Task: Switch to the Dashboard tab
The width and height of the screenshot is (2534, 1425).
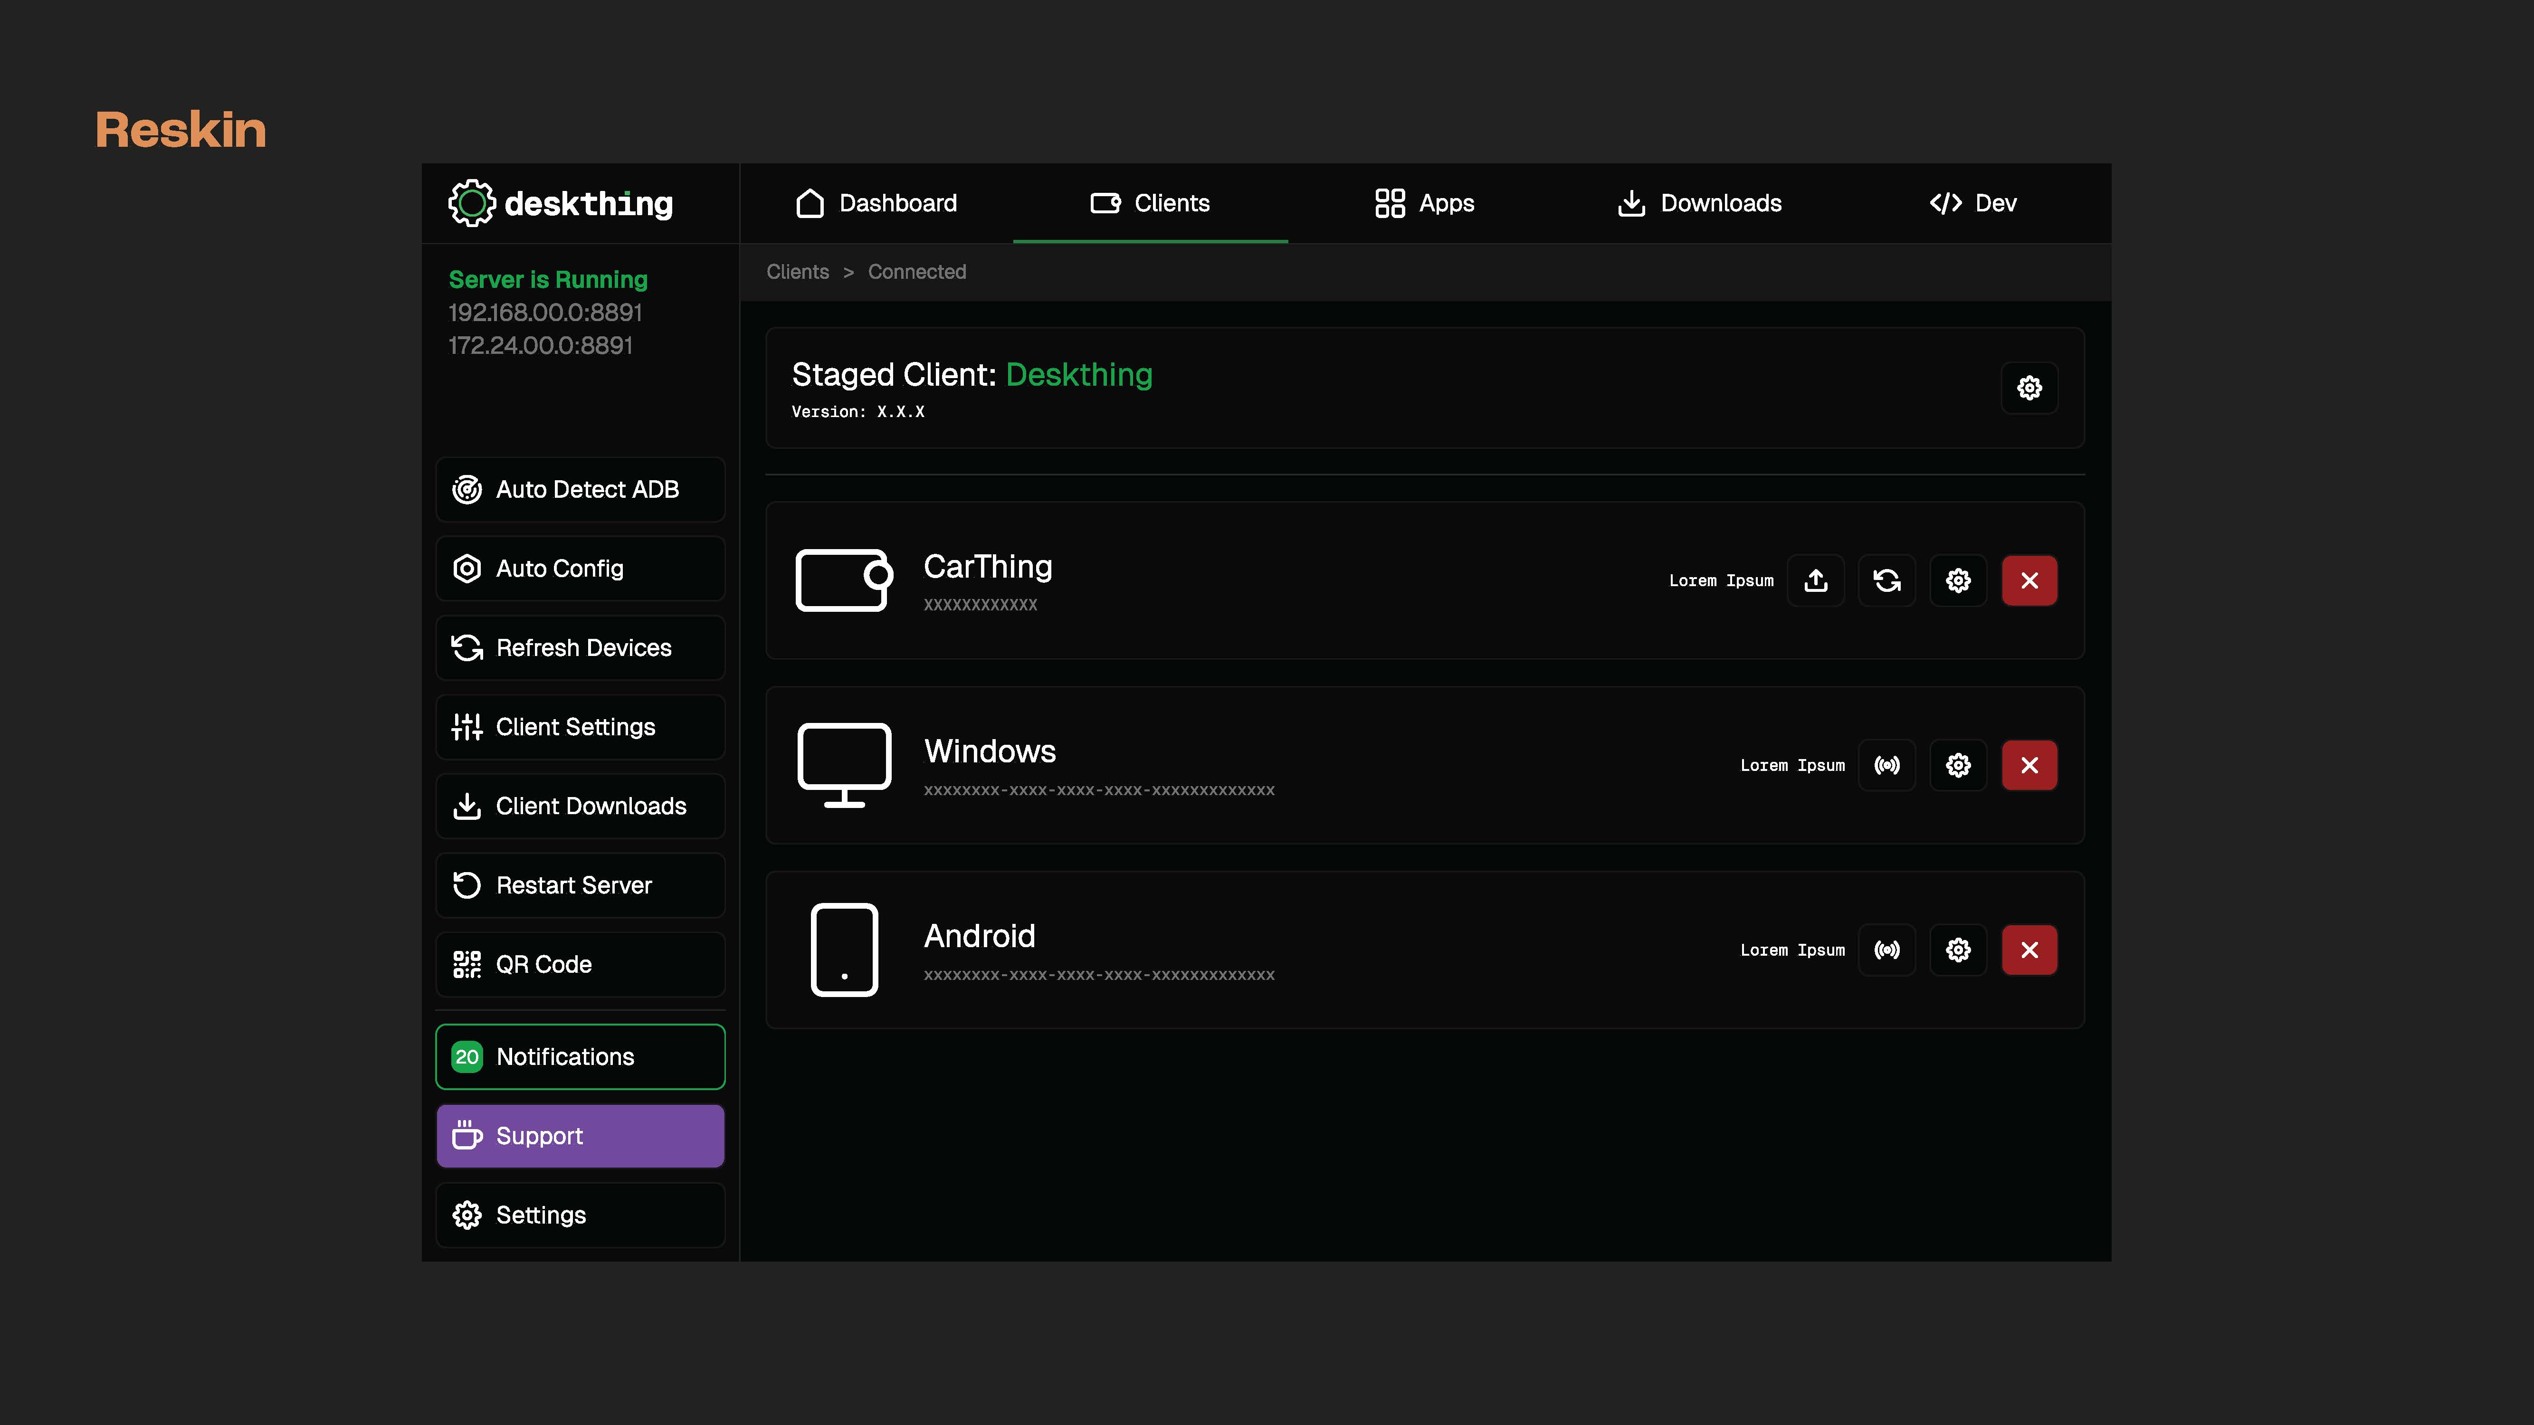Action: click(876, 204)
